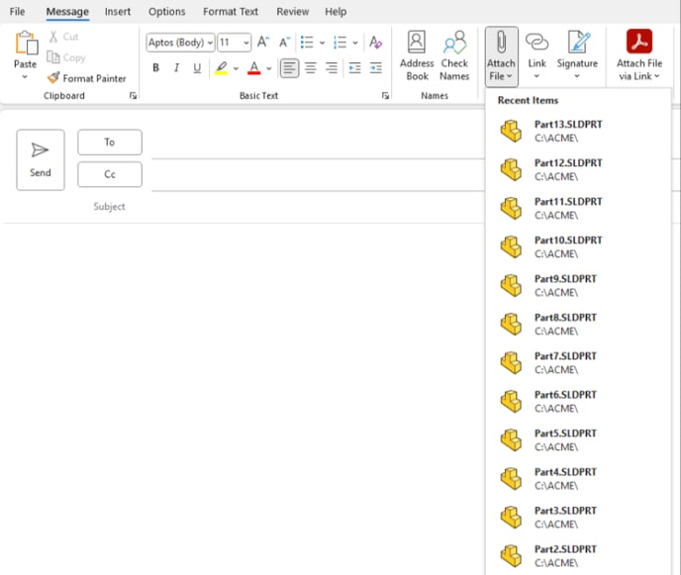Expand the font color arrow
This screenshot has width=681, height=575.
(269, 68)
